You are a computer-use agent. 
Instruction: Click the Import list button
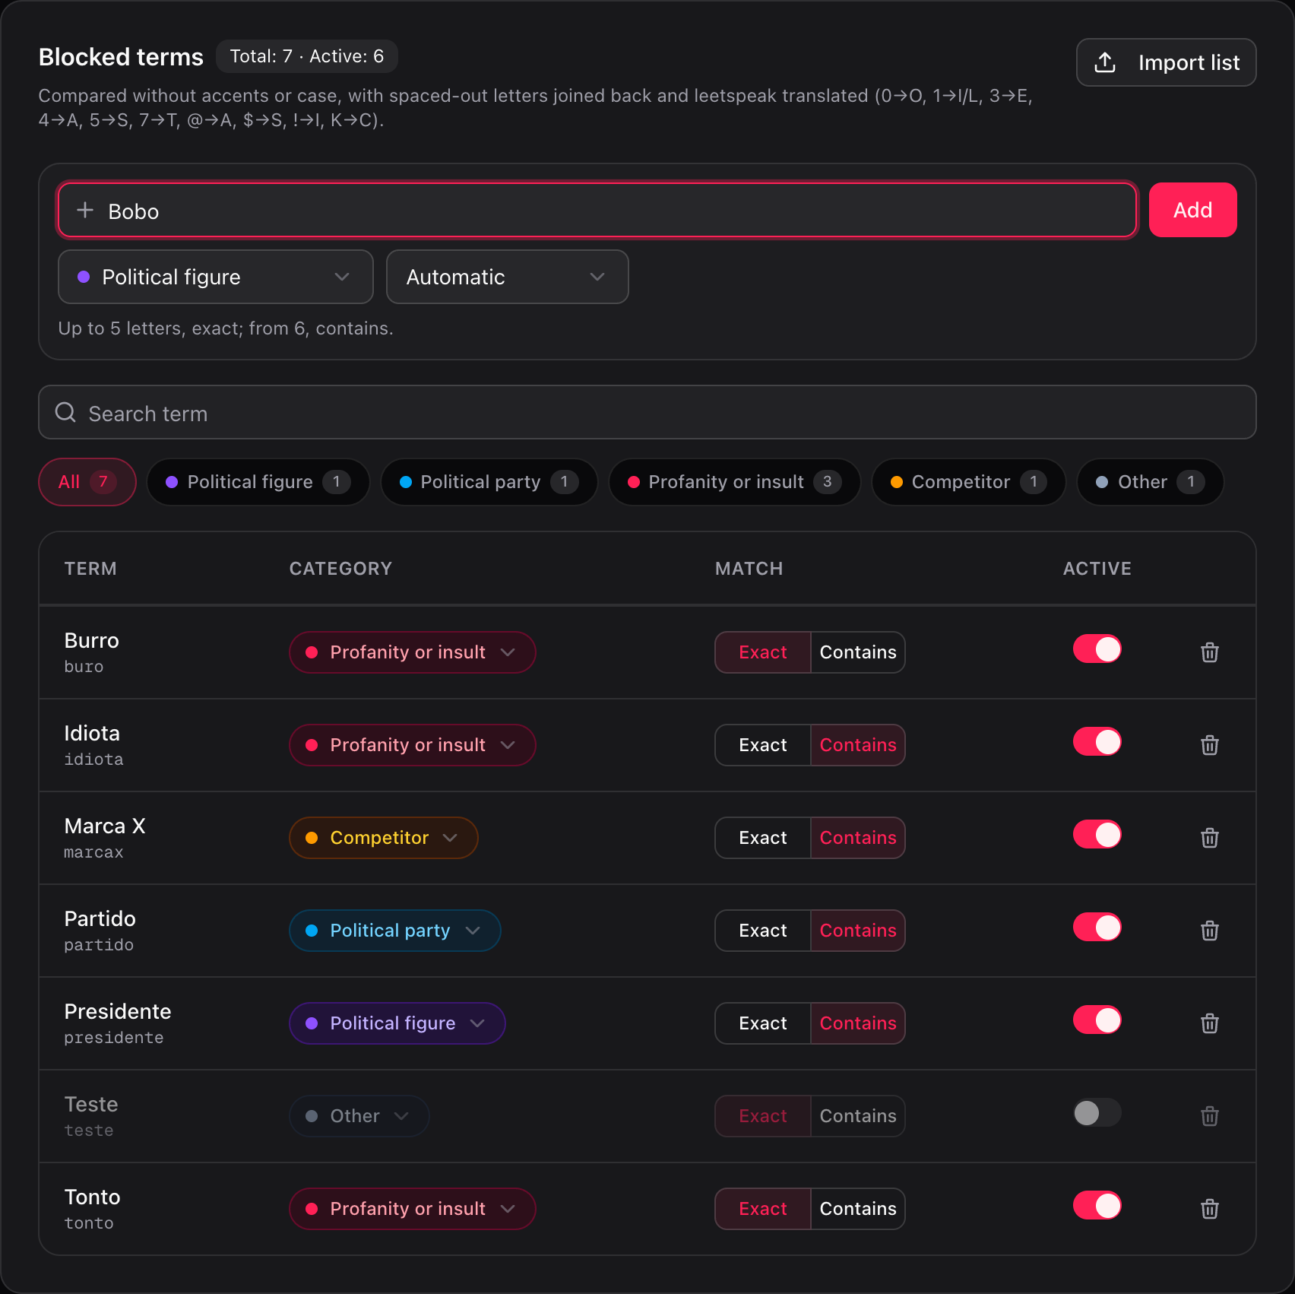click(1166, 62)
